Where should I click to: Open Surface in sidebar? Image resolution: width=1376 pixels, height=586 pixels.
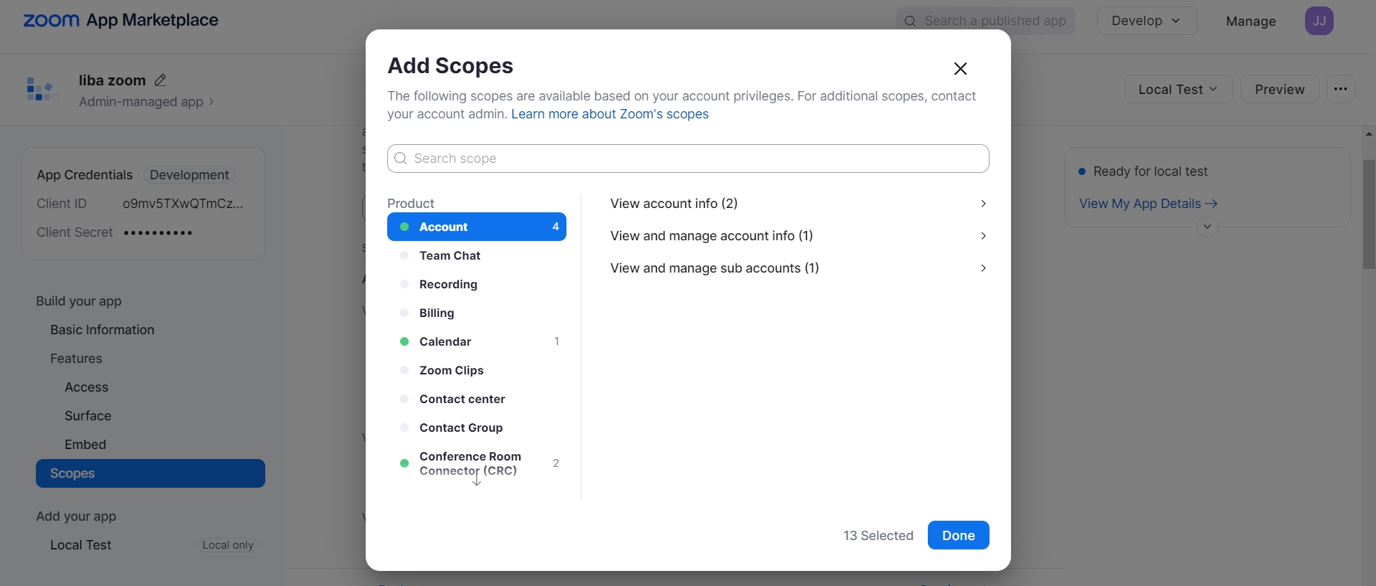[88, 416]
